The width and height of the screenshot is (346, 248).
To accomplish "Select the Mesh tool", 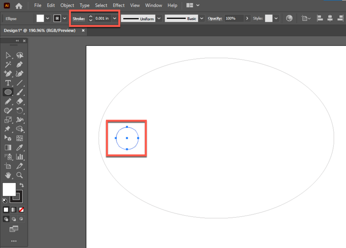I will [19, 138].
